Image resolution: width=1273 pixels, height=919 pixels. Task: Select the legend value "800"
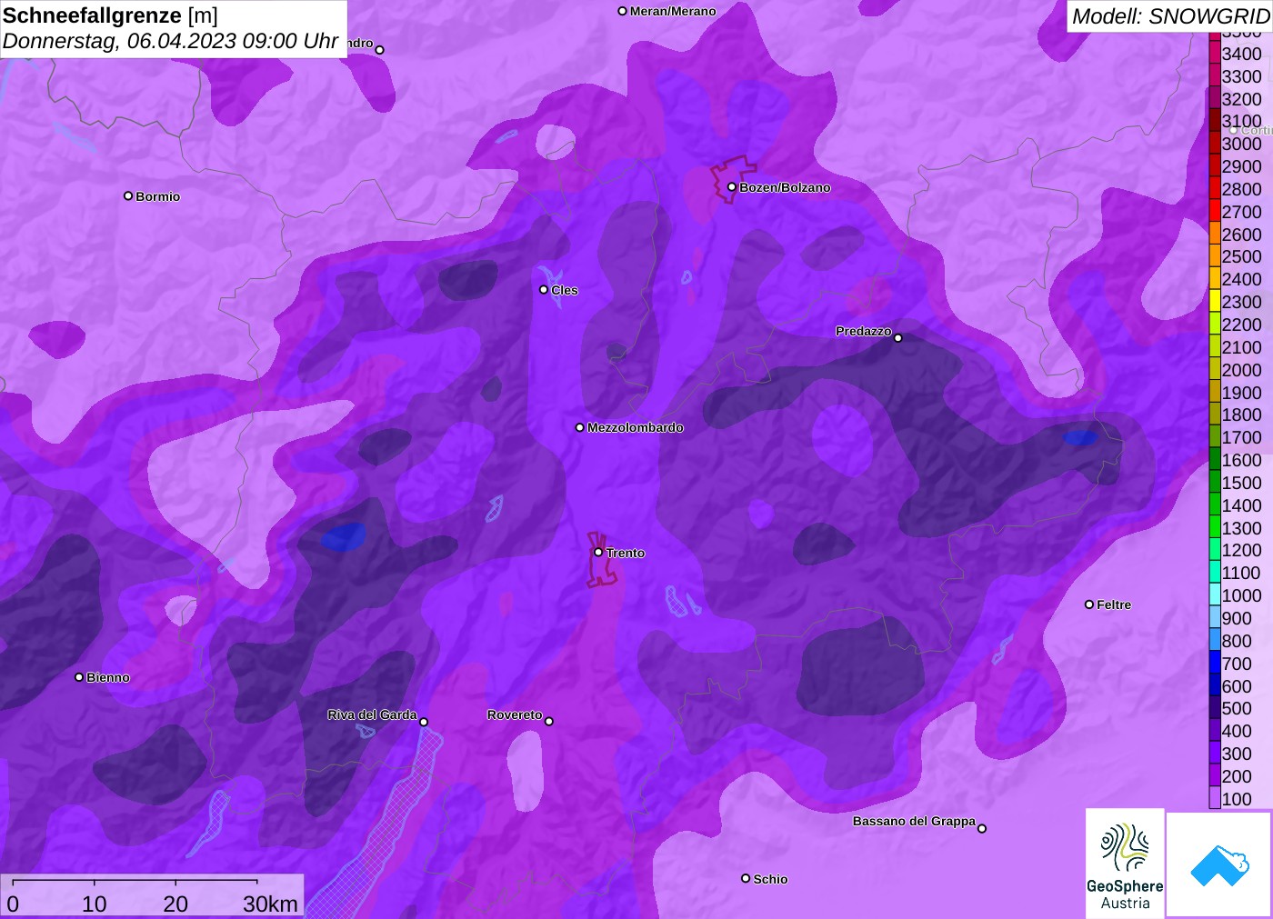click(1237, 641)
